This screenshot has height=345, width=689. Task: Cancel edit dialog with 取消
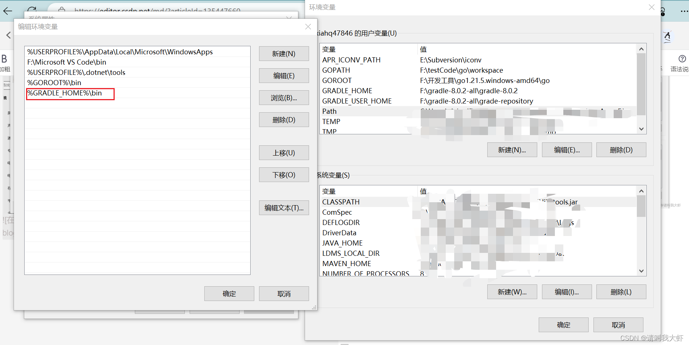[284, 294]
